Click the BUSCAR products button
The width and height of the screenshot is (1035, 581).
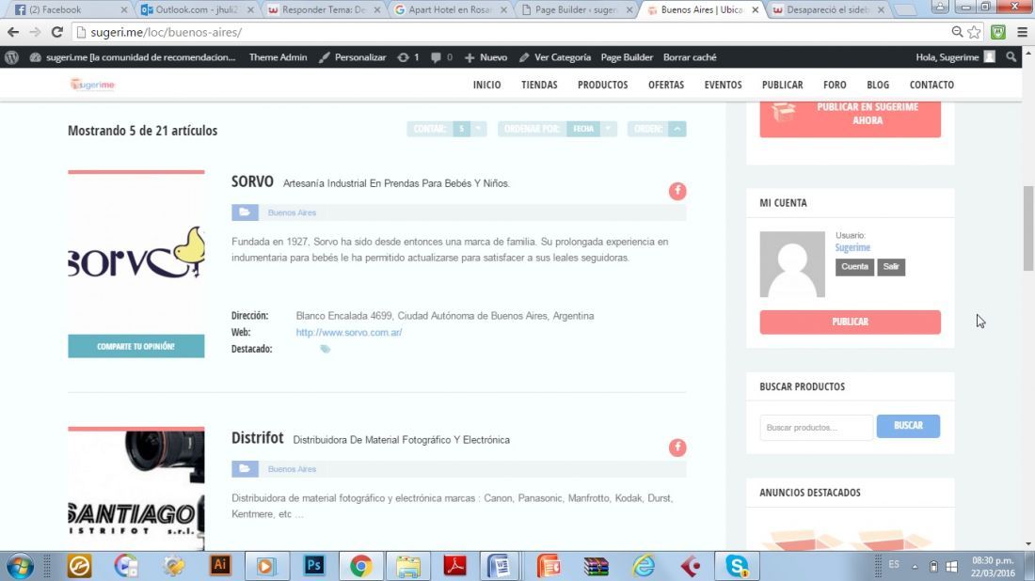tap(908, 426)
